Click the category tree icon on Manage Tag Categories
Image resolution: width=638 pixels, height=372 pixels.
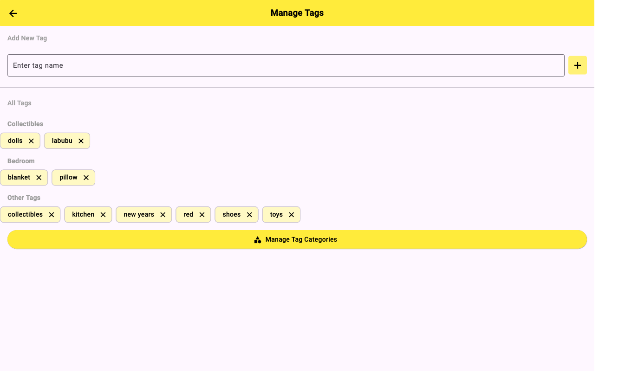(x=258, y=239)
